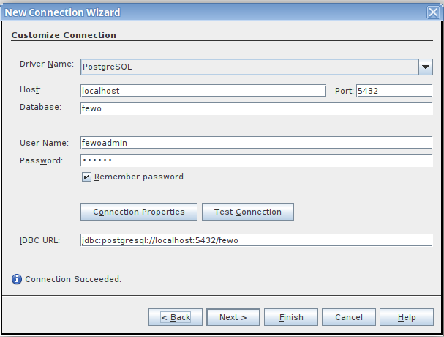Open Connection Properties

[x=138, y=212]
